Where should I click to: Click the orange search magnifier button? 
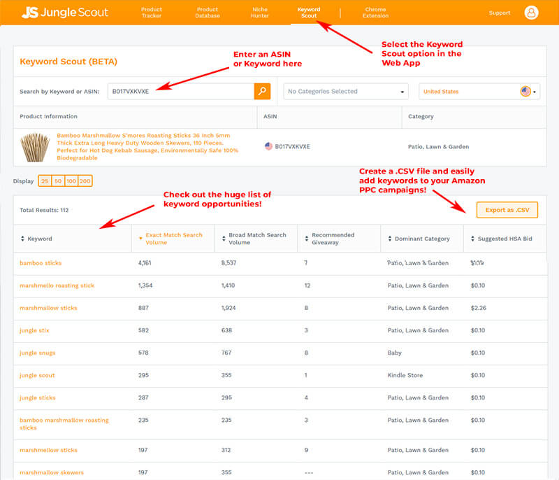point(262,91)
